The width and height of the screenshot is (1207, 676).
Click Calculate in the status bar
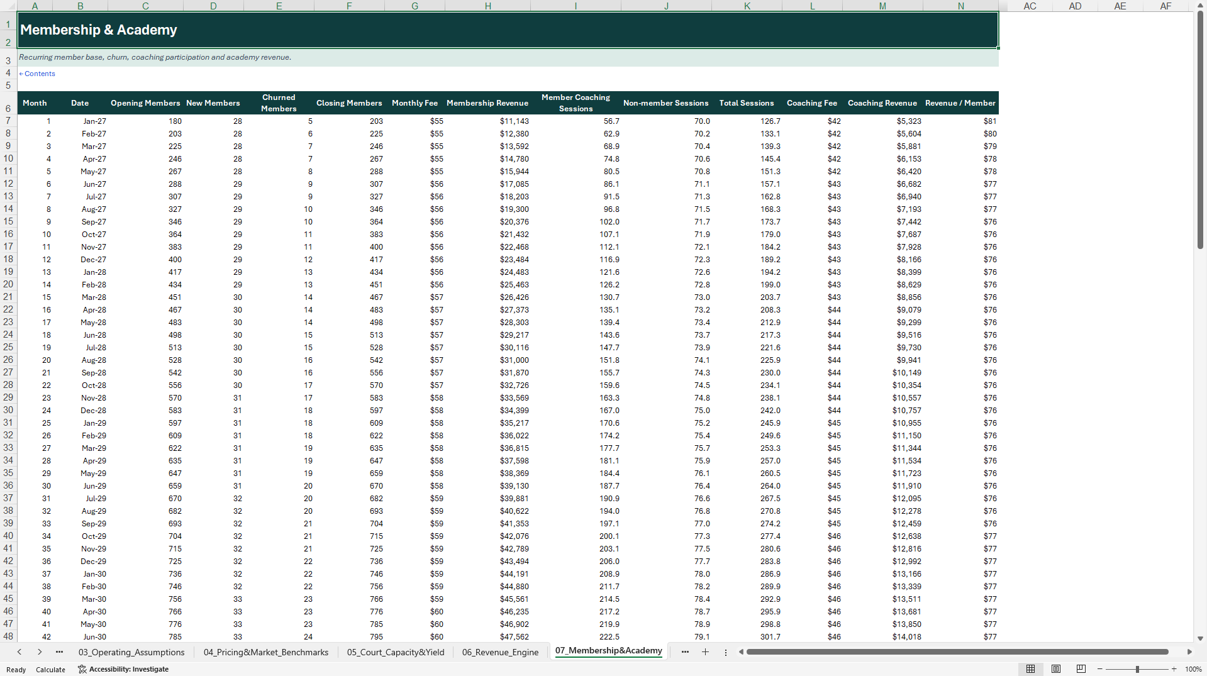(50, 670)
